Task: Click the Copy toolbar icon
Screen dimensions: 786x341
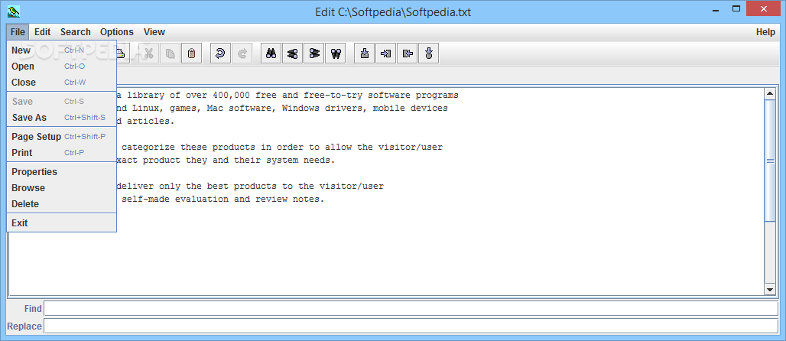Action: tap(170, 54)
